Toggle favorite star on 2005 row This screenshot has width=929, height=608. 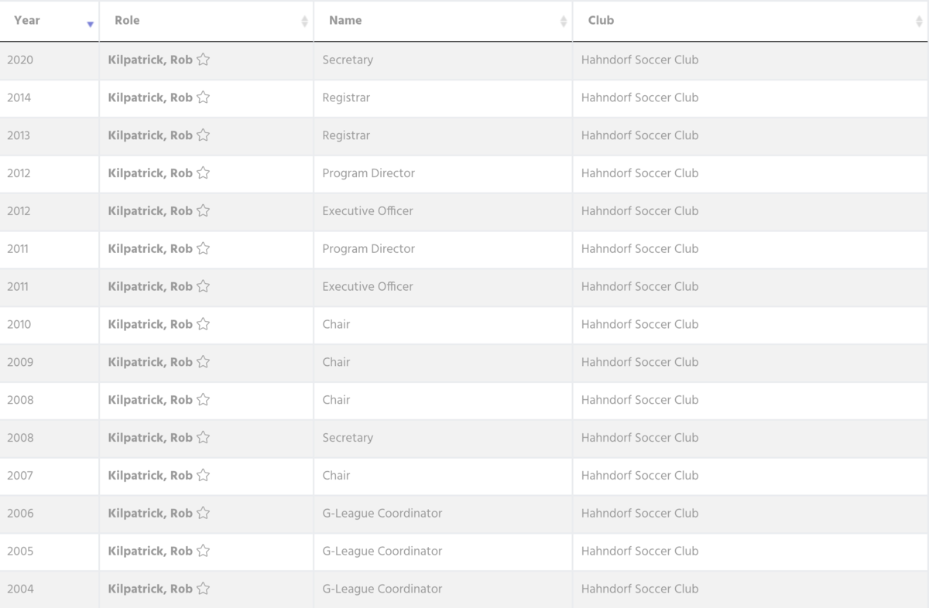[x=203, y=551]
